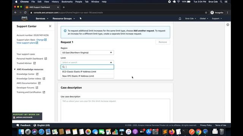Viewport: 243px width, 136px height.
Task: Open the App Store dock icon
Action: pos(148,132)
